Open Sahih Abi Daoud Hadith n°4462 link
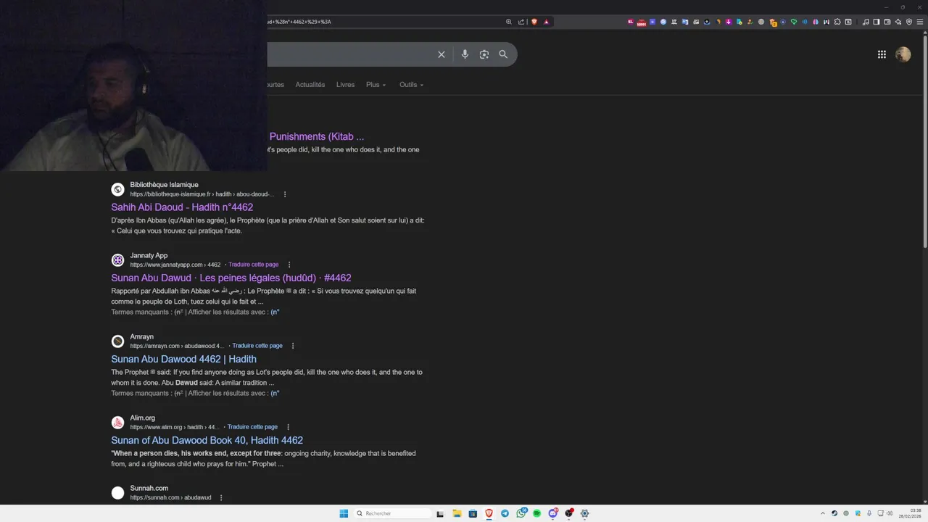Viewport: 928px width, 522px height. 182,207
